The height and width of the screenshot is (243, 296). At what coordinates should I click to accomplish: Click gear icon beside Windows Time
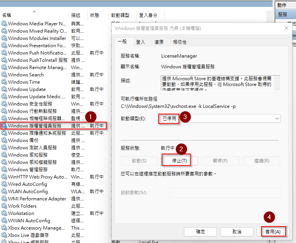pos(4,82)
